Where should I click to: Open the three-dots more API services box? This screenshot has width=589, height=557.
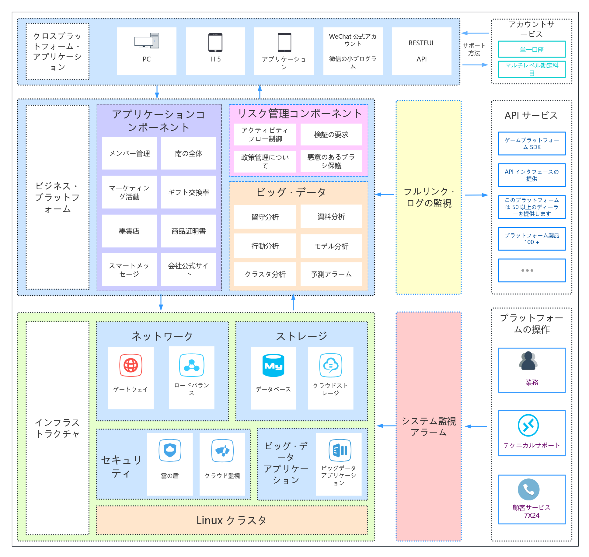pos(532,270)
